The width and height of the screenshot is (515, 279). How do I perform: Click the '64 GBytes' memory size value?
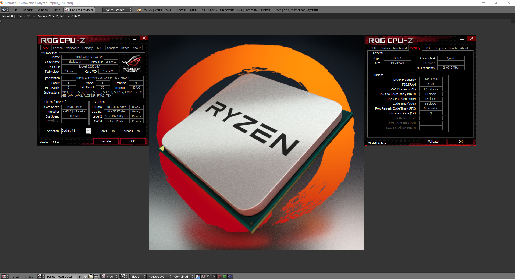(397, 63)
